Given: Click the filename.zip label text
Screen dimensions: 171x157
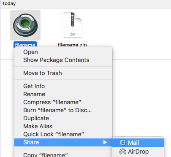Looking at the screenshot, I should click(72, 45).
